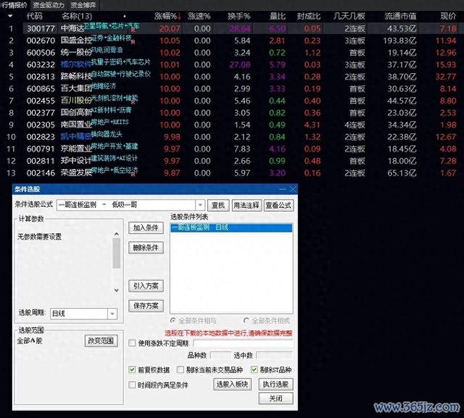464x418 pixels.
Task: Select stock 格尔软件 in the list
Action: tap(76, 64)
